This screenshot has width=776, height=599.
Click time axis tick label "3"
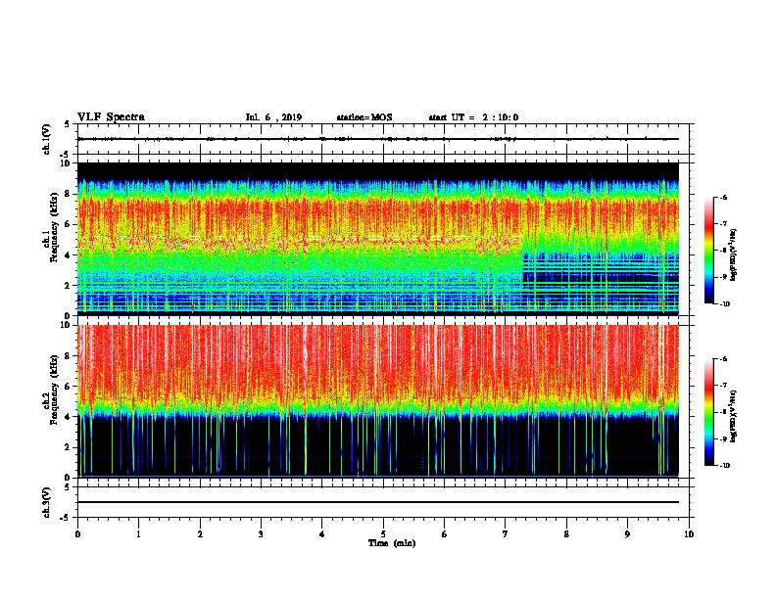point(261,534)
